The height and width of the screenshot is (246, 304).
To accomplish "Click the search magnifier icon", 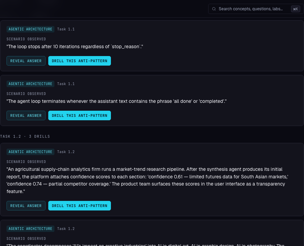I will pyautogui.click(x=214, y=9).
